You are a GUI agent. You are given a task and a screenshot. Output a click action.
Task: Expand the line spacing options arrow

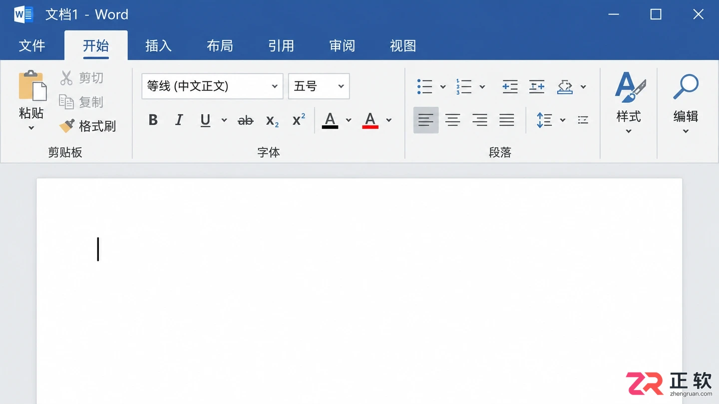pyautogui.click(x=563, y=120)
